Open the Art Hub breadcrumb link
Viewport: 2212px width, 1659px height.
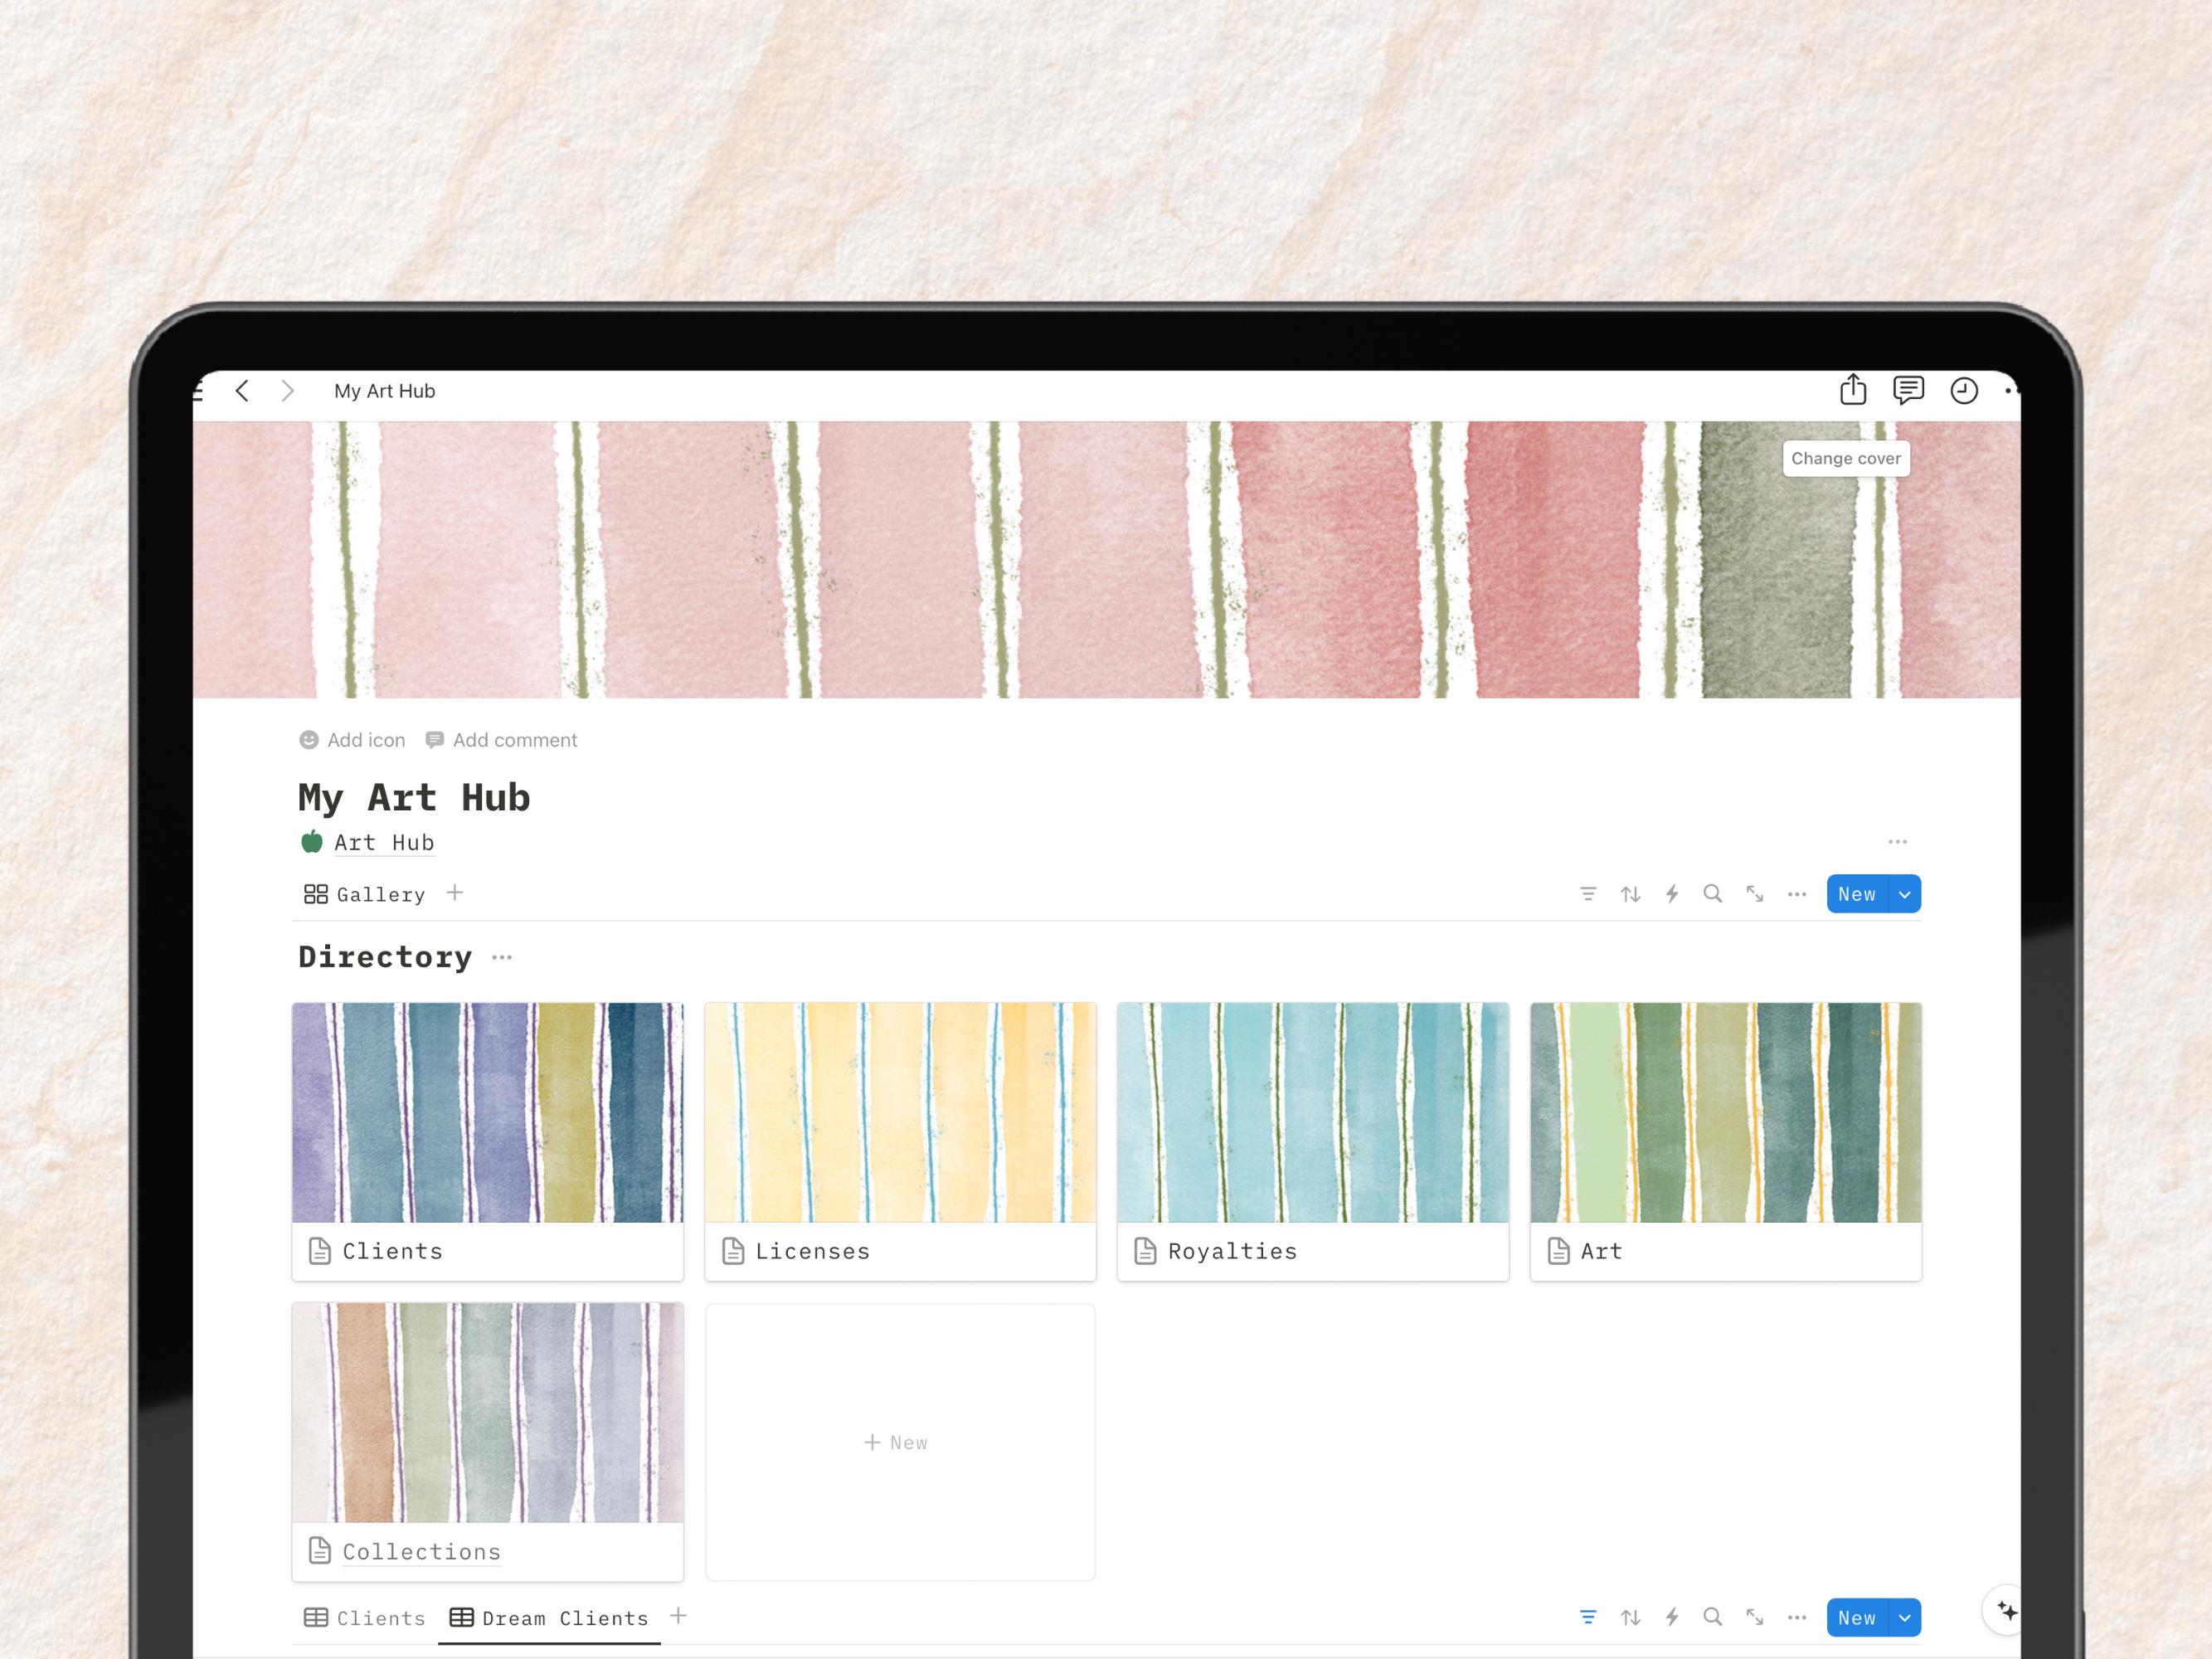coord(385,842)
